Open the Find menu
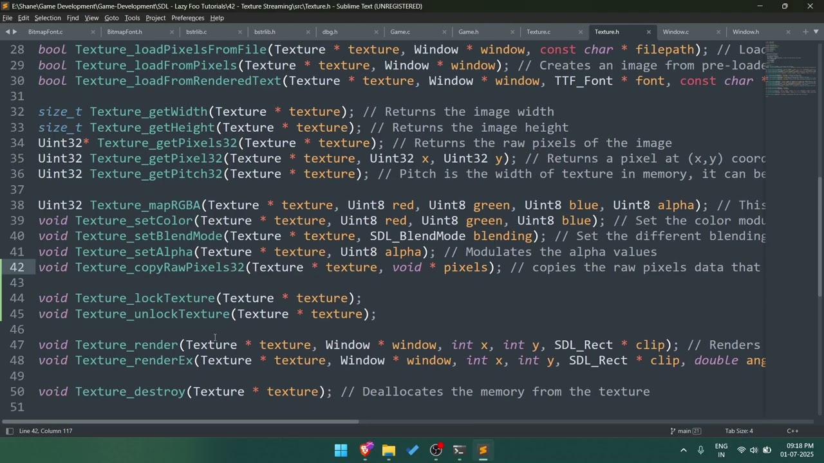This screenshot has height=463, width=824. point(73,18)
